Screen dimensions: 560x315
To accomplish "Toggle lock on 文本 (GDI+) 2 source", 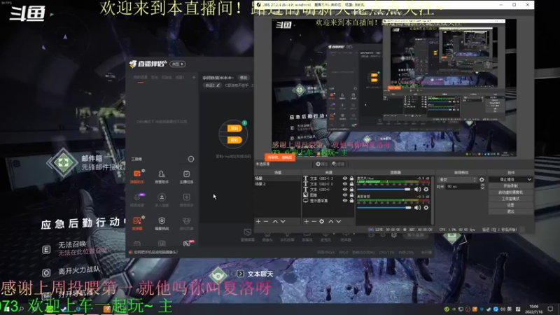I will 351,184.
